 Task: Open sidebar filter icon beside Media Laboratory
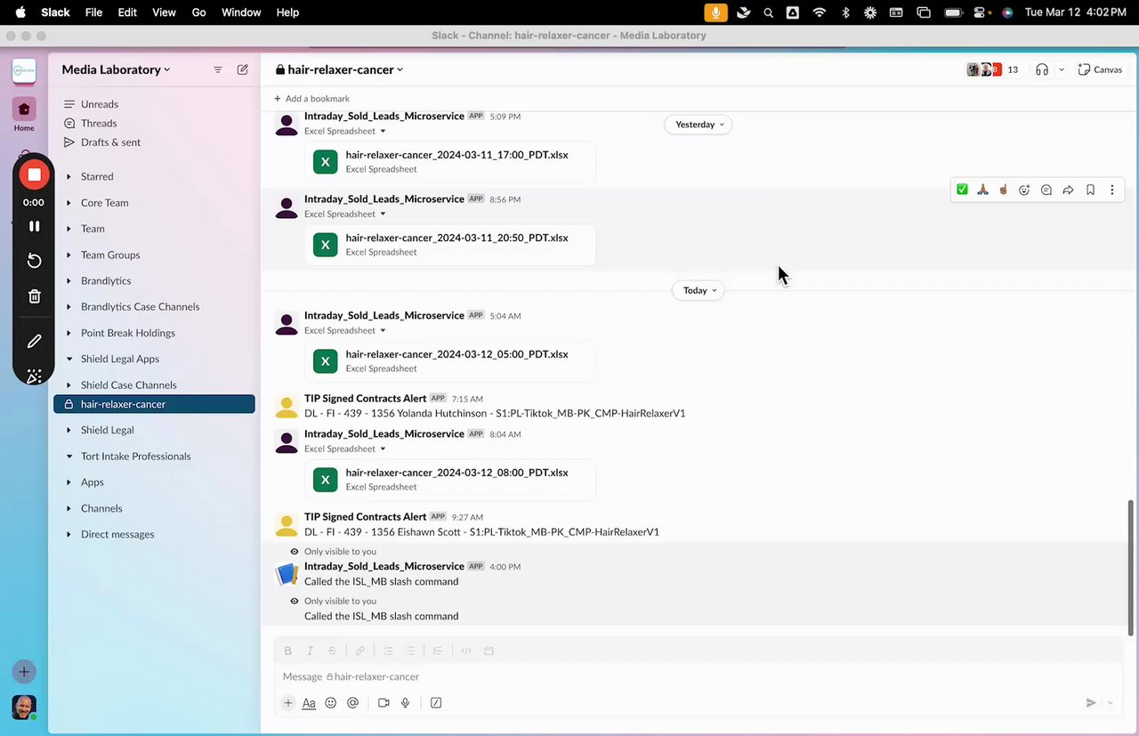pyautogui.click(x=218, y=69)
